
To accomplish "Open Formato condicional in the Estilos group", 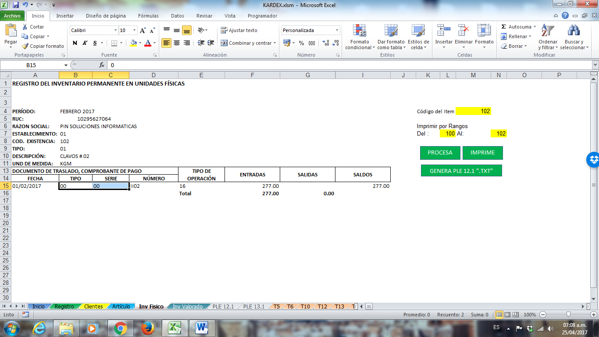I will coord(359,37).
